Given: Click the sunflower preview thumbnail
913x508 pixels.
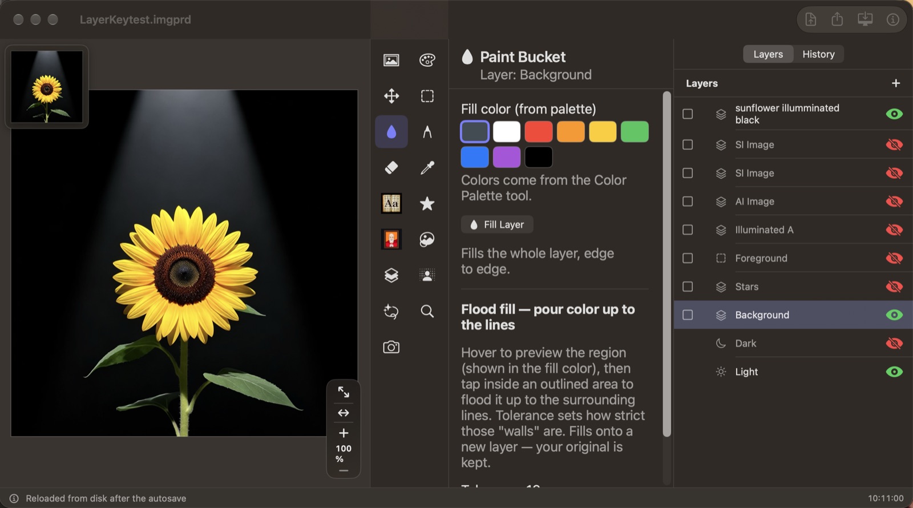Looking at the screenshot, I should (x=47, y=87).
